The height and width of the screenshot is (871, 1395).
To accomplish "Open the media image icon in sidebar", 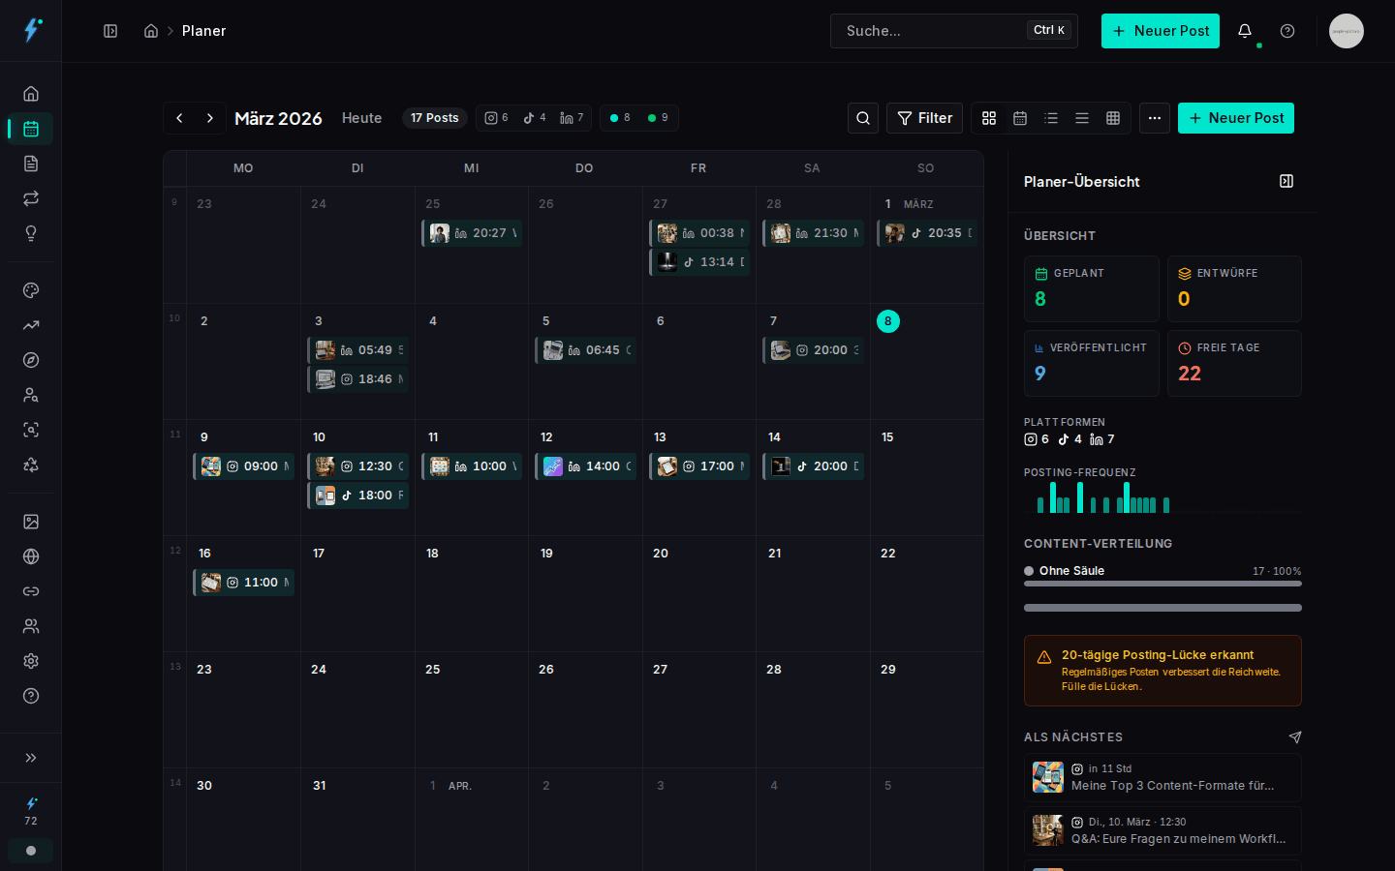I will click(x=31, y=522).
